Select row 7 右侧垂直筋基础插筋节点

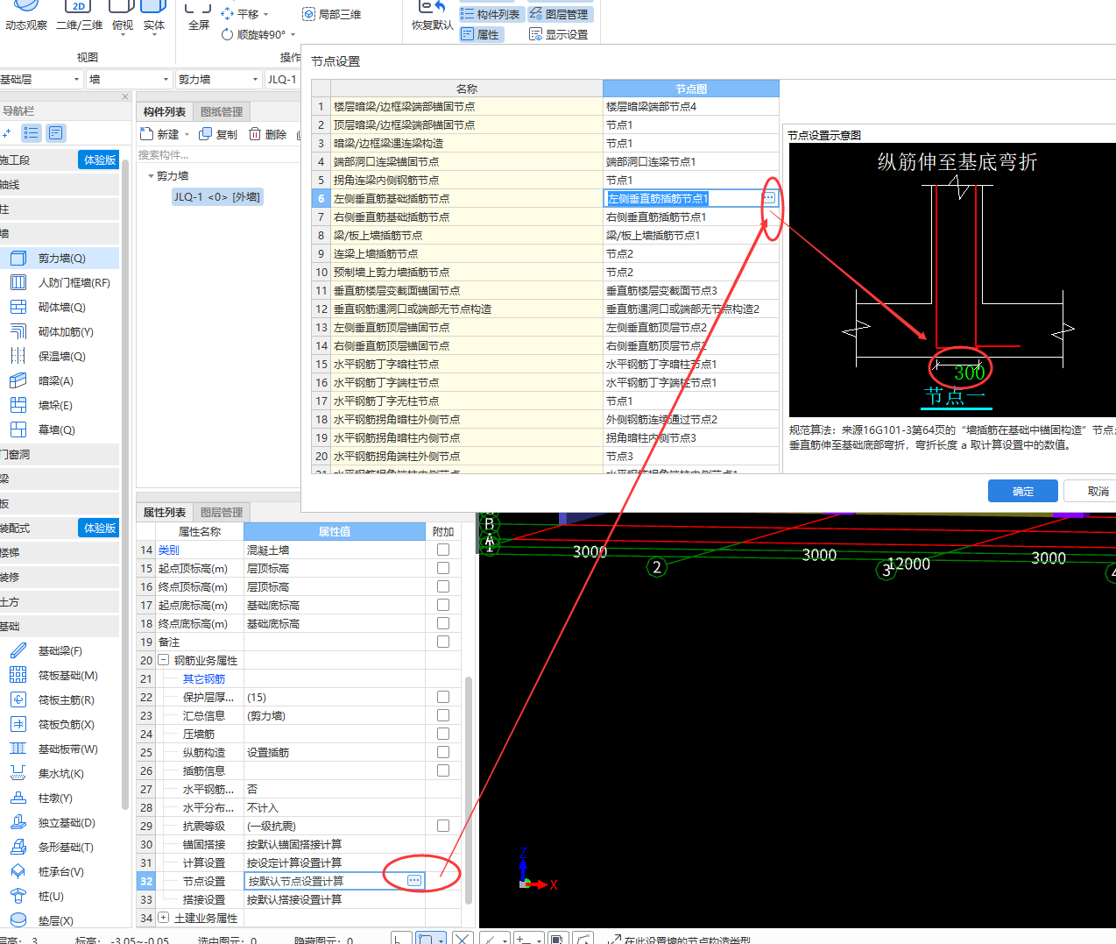point(545,216)
